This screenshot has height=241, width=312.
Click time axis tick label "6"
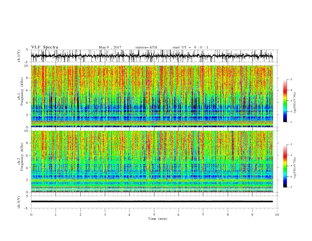(178, 215)
